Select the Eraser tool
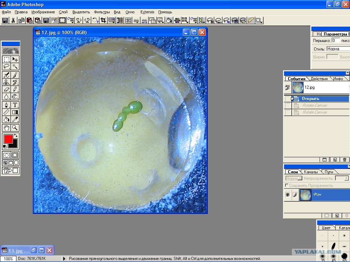Image resolution: width=350 pixels, height=262 pixels. point(6,89)
